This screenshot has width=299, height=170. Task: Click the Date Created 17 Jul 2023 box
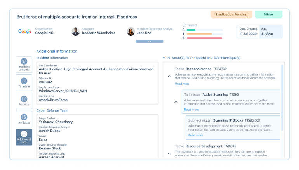pos(249,31)
